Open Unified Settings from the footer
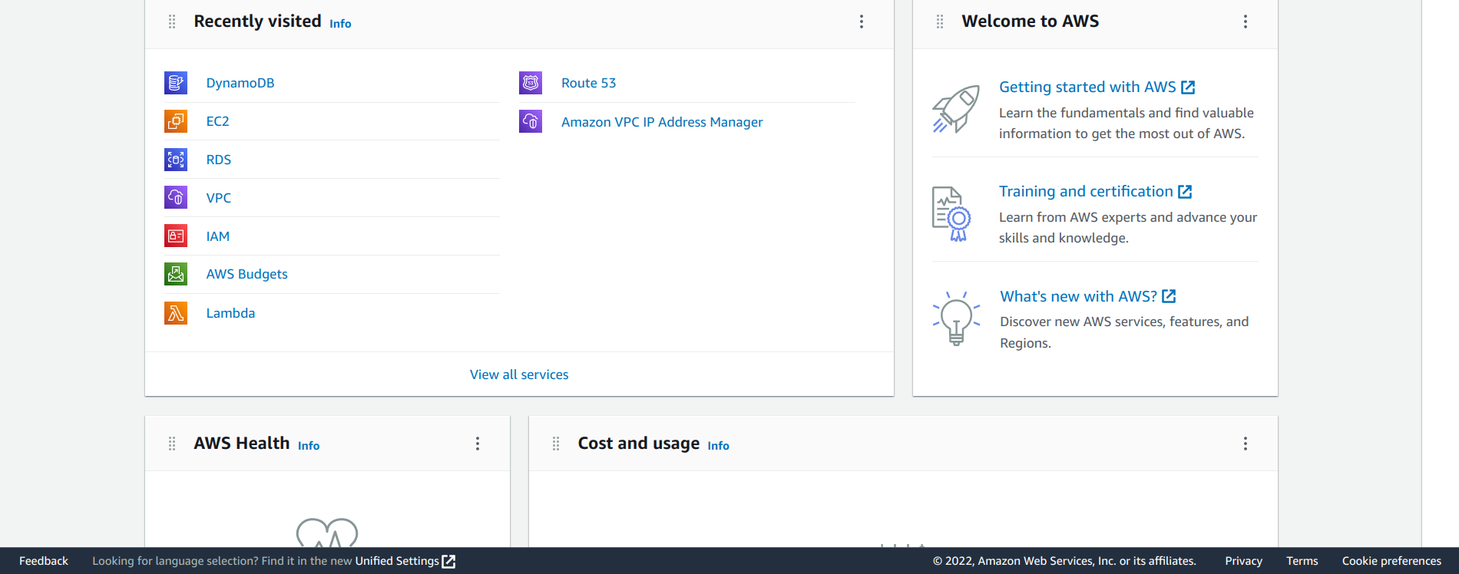The width and height of the screenshot is (1459, 574). pyautogui.click(x=397, y=561)
